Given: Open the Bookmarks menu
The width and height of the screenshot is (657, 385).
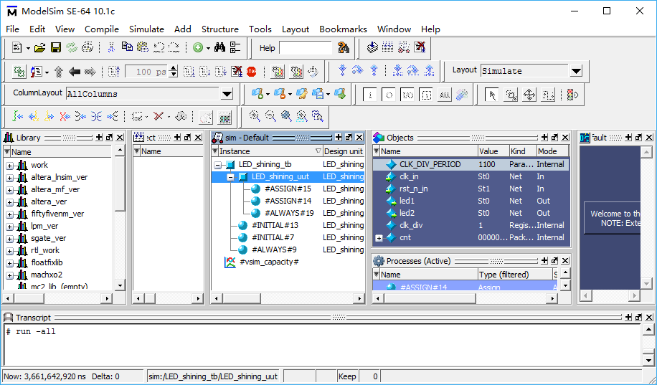Looking at the screenshot, I should click(343, 29).
